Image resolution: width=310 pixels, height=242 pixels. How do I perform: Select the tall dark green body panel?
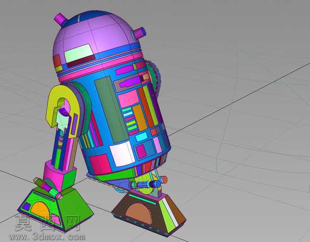click(111, 109)
